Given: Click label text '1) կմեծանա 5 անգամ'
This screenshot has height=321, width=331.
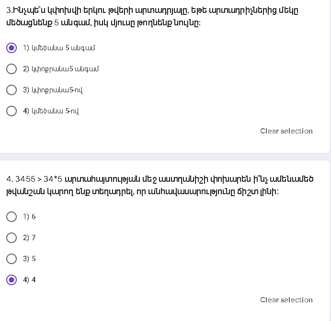Looking at the screenshot, I should point(59,48).
